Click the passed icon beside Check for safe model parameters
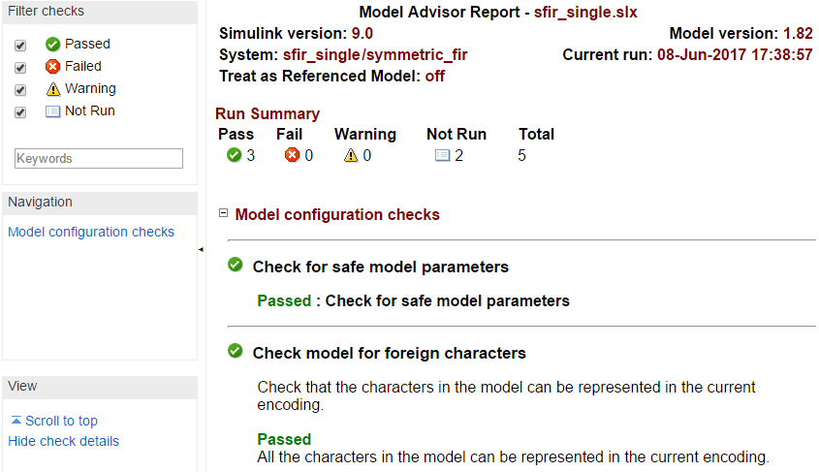Image resolution: width=819 pixels, height=472 pixels. [236, 265]
